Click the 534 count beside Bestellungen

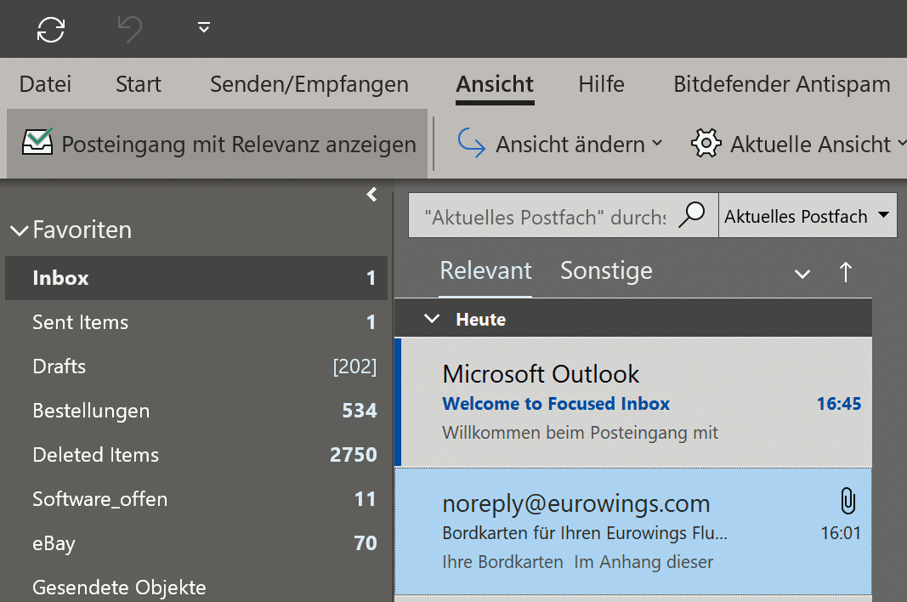click(360, 411)
